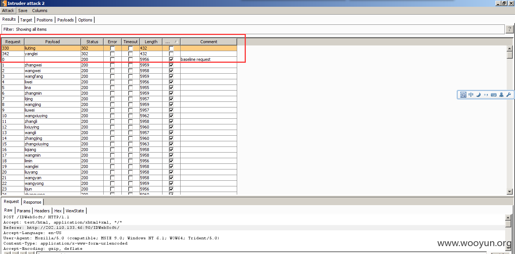
Task: Select the Raw sub-tab
Action: pos(8,210)
